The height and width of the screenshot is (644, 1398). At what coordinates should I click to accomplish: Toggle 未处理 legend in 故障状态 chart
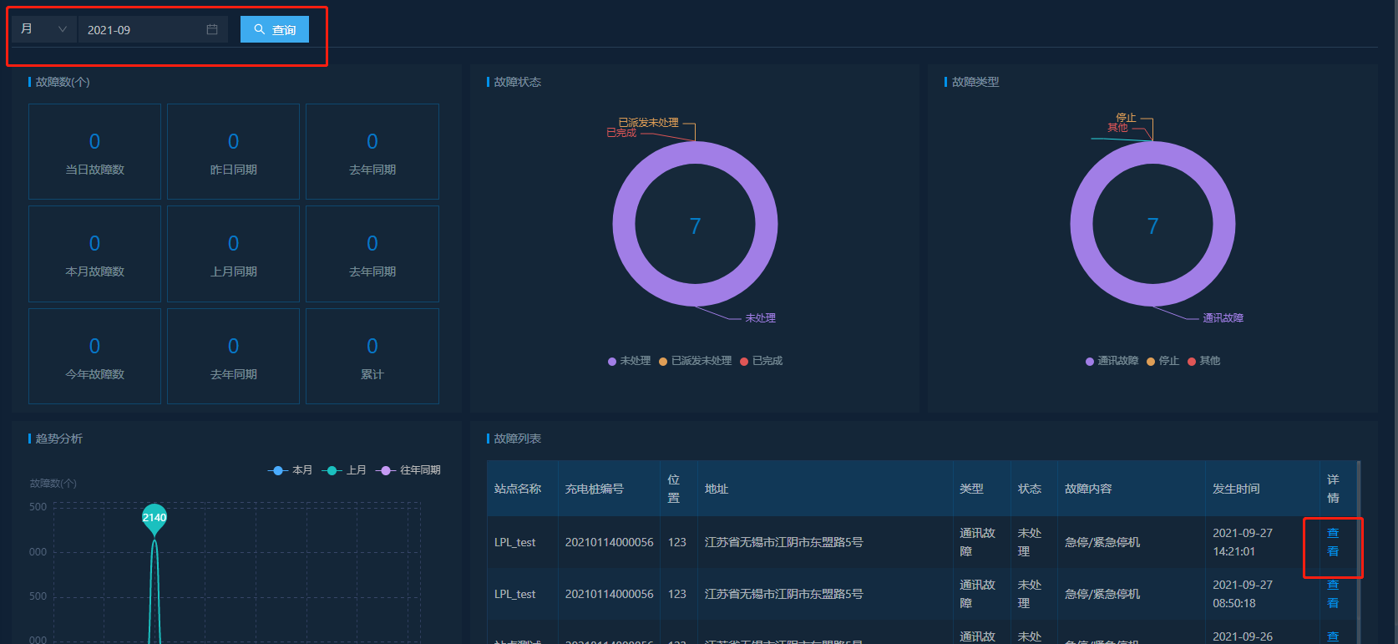coord(629,361)
